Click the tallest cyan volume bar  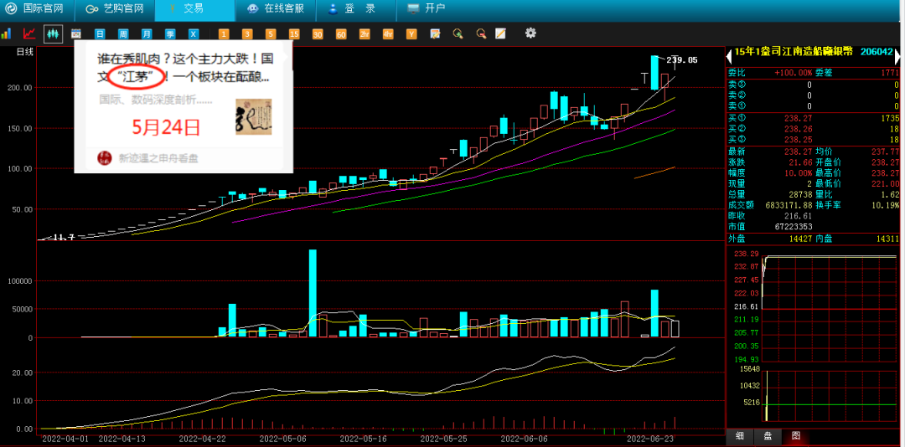point(313,293)
